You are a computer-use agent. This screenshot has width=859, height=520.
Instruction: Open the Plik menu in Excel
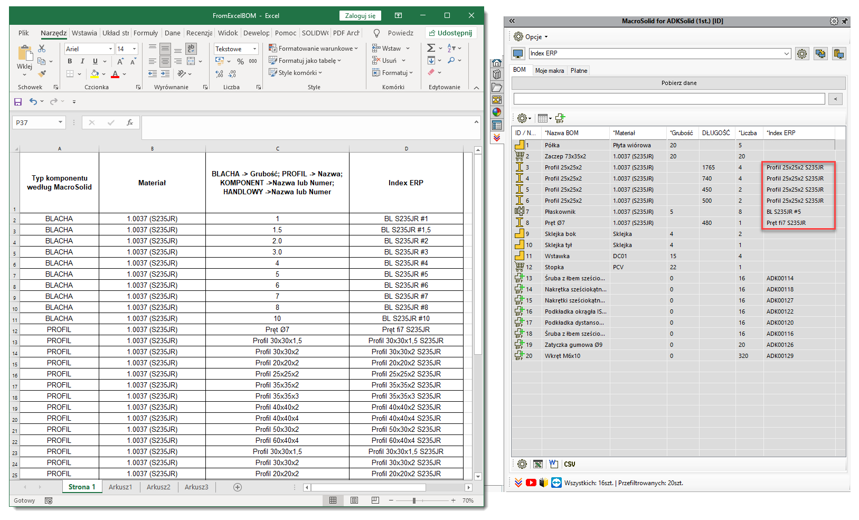point(24,33)
